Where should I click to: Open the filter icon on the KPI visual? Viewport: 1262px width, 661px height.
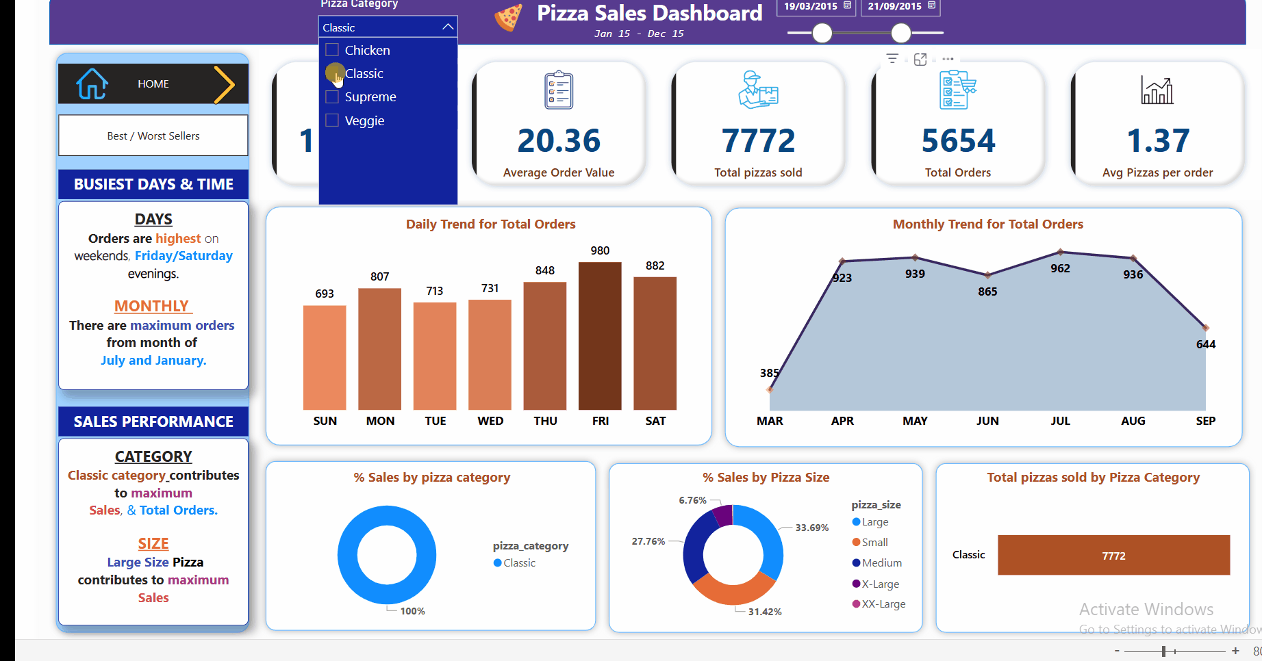click(892, 59)
